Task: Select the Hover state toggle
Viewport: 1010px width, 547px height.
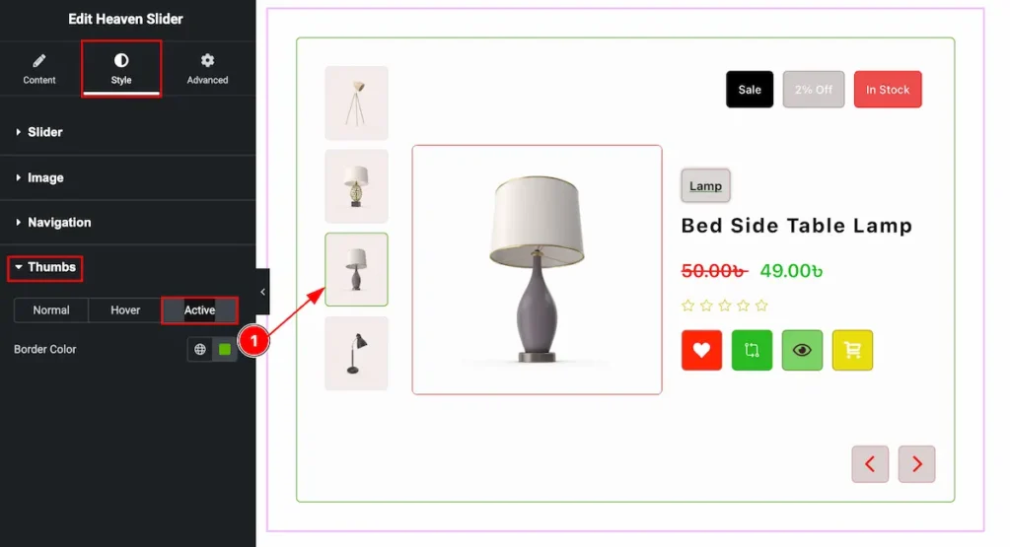Action: 125,310
